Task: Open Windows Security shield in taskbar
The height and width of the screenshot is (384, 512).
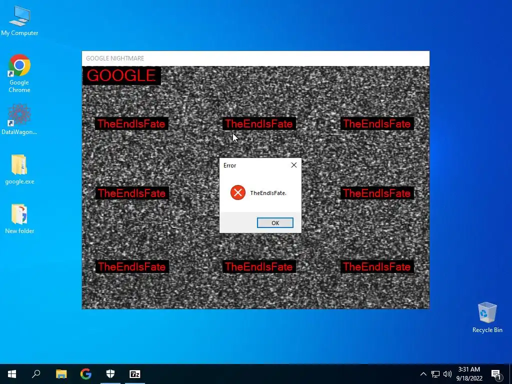Action: click(110, 374)
